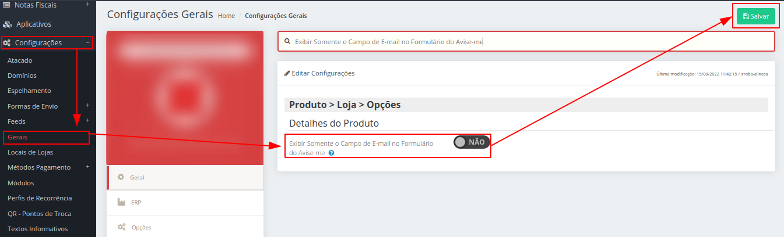
Task: Click the blue help icon beside Avise-me
Action: (331, 153)
